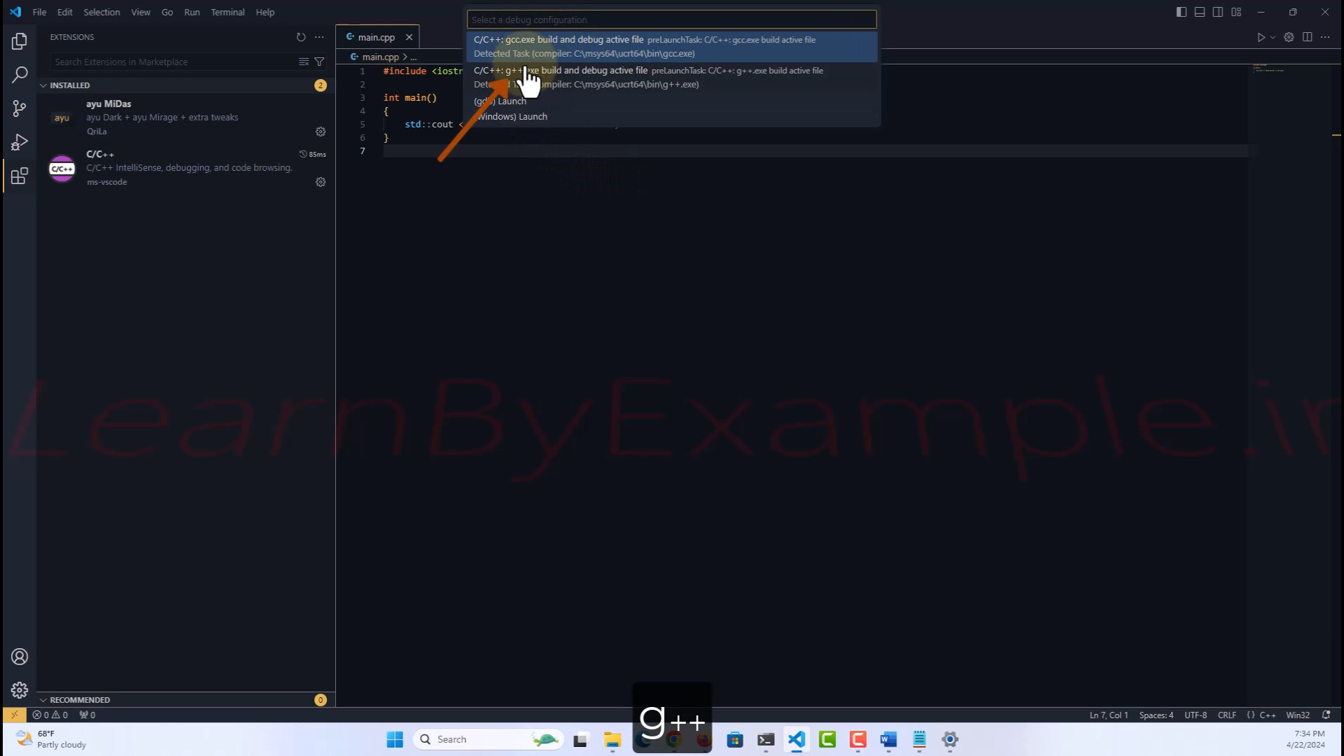Screen dimensions: 1344x756
Task: Expand the RECOMMENDED extensions section
Action: coord(82,699)
